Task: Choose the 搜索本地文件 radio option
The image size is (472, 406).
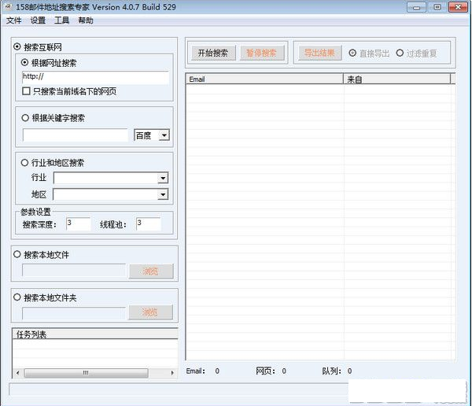Action: click(17, 255)
